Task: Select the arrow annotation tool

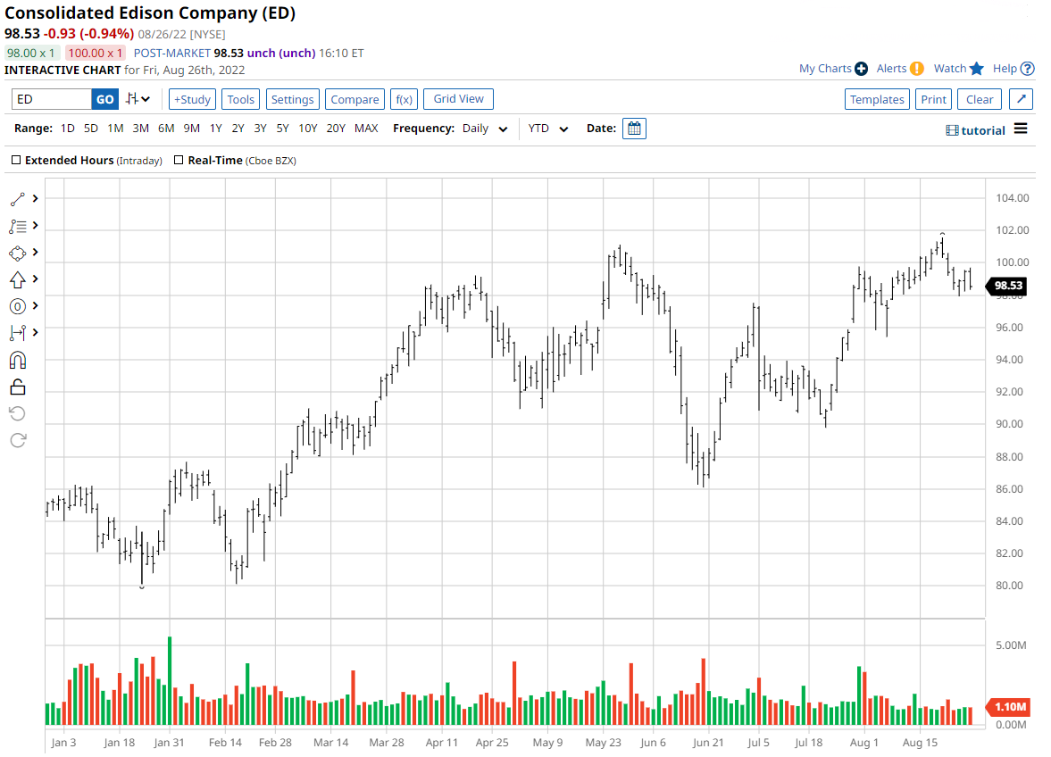Action: point(20,279)
